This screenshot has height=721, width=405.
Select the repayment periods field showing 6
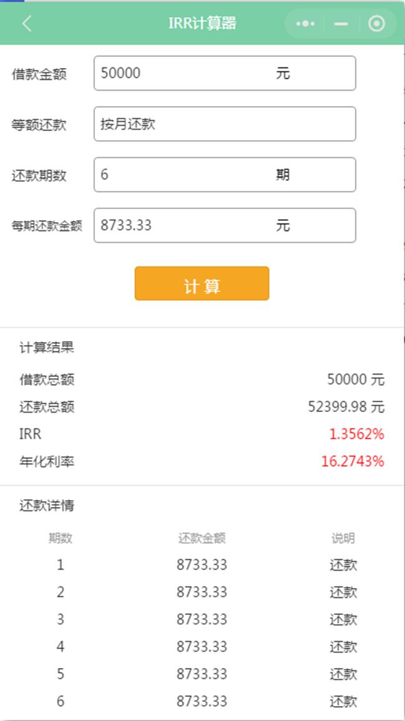coord(225,174)
